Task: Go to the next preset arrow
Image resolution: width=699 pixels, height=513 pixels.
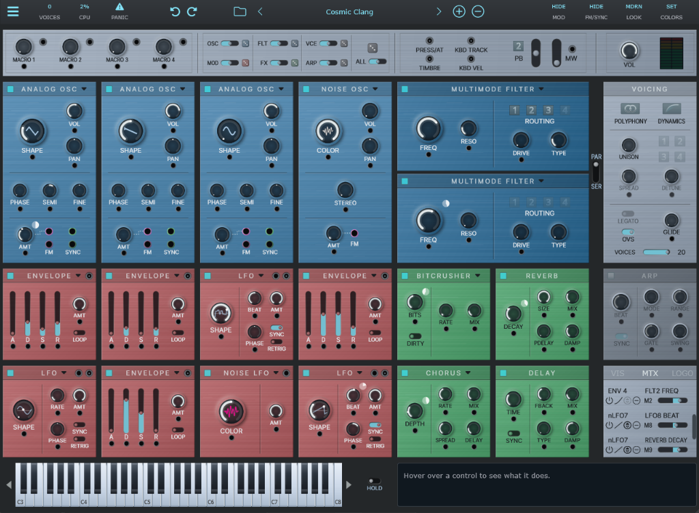Action: pos(439,12)
